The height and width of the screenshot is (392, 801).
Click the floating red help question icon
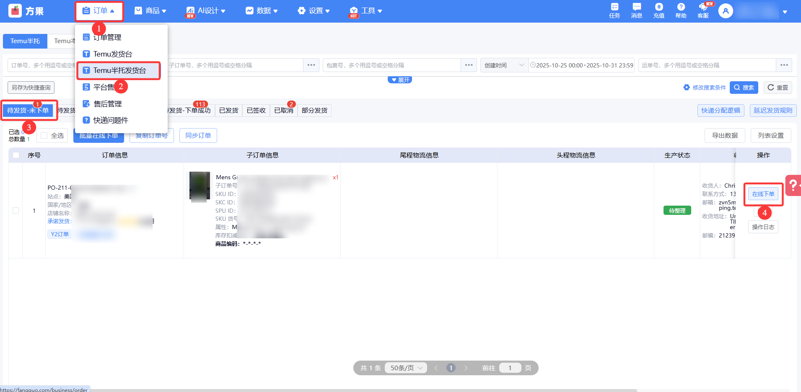(793, 185)
